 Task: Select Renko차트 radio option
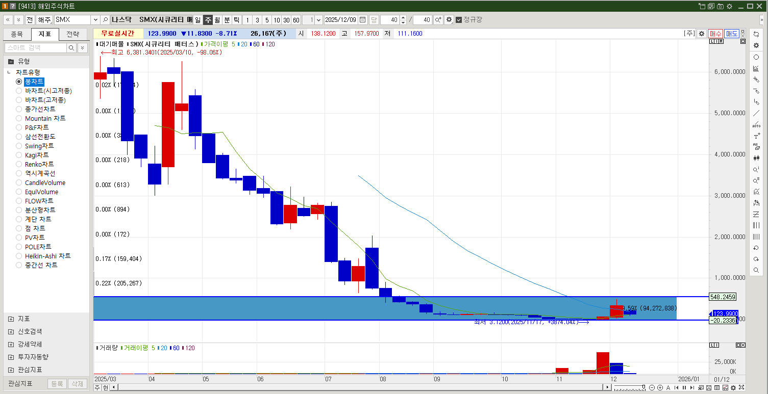pos(19,164)
